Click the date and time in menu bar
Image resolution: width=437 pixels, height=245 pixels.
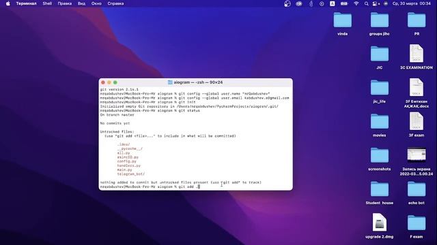[411, 3]
